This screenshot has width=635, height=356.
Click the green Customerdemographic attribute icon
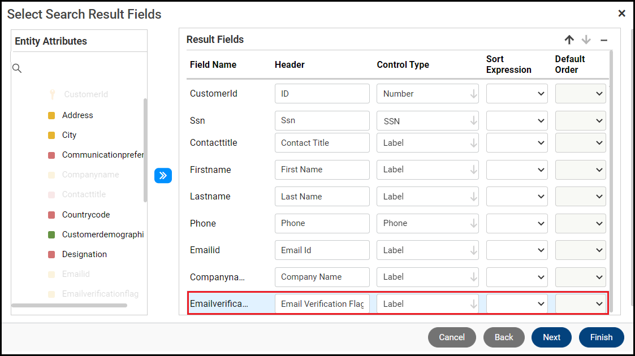[x=51, y=235]
